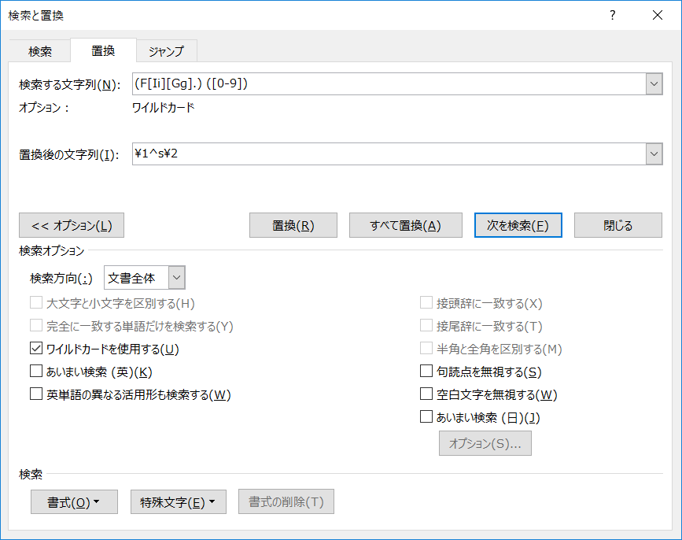Uncheck ワイルドカードを使用する checkbox
This screenshot has width=682, height=540.
36,349
